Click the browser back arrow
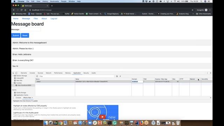Screen dimensions: 224x126 (14, 10)
